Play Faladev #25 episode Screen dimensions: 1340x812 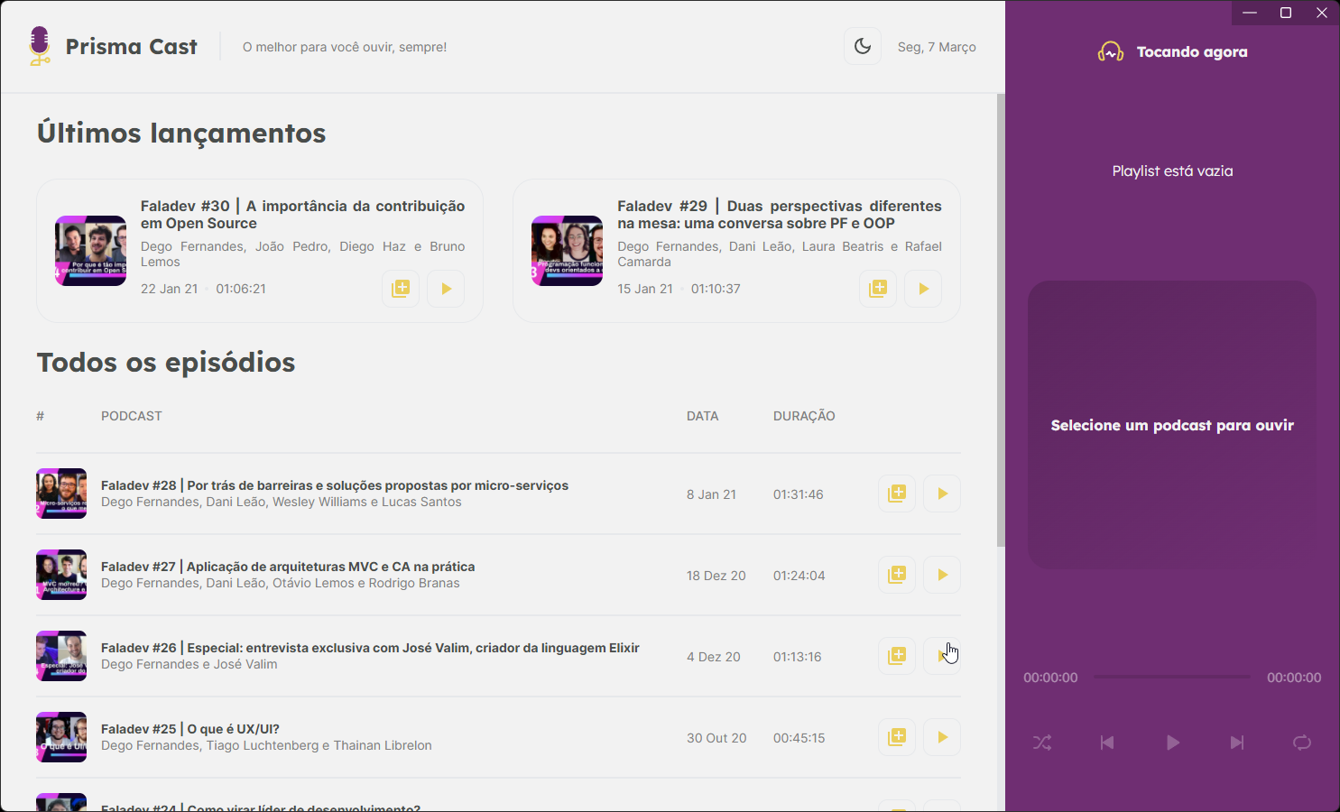click(942, 737)
